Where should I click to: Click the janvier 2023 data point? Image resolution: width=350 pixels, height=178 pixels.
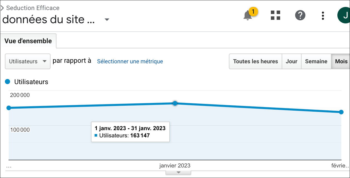pos(175,103)
